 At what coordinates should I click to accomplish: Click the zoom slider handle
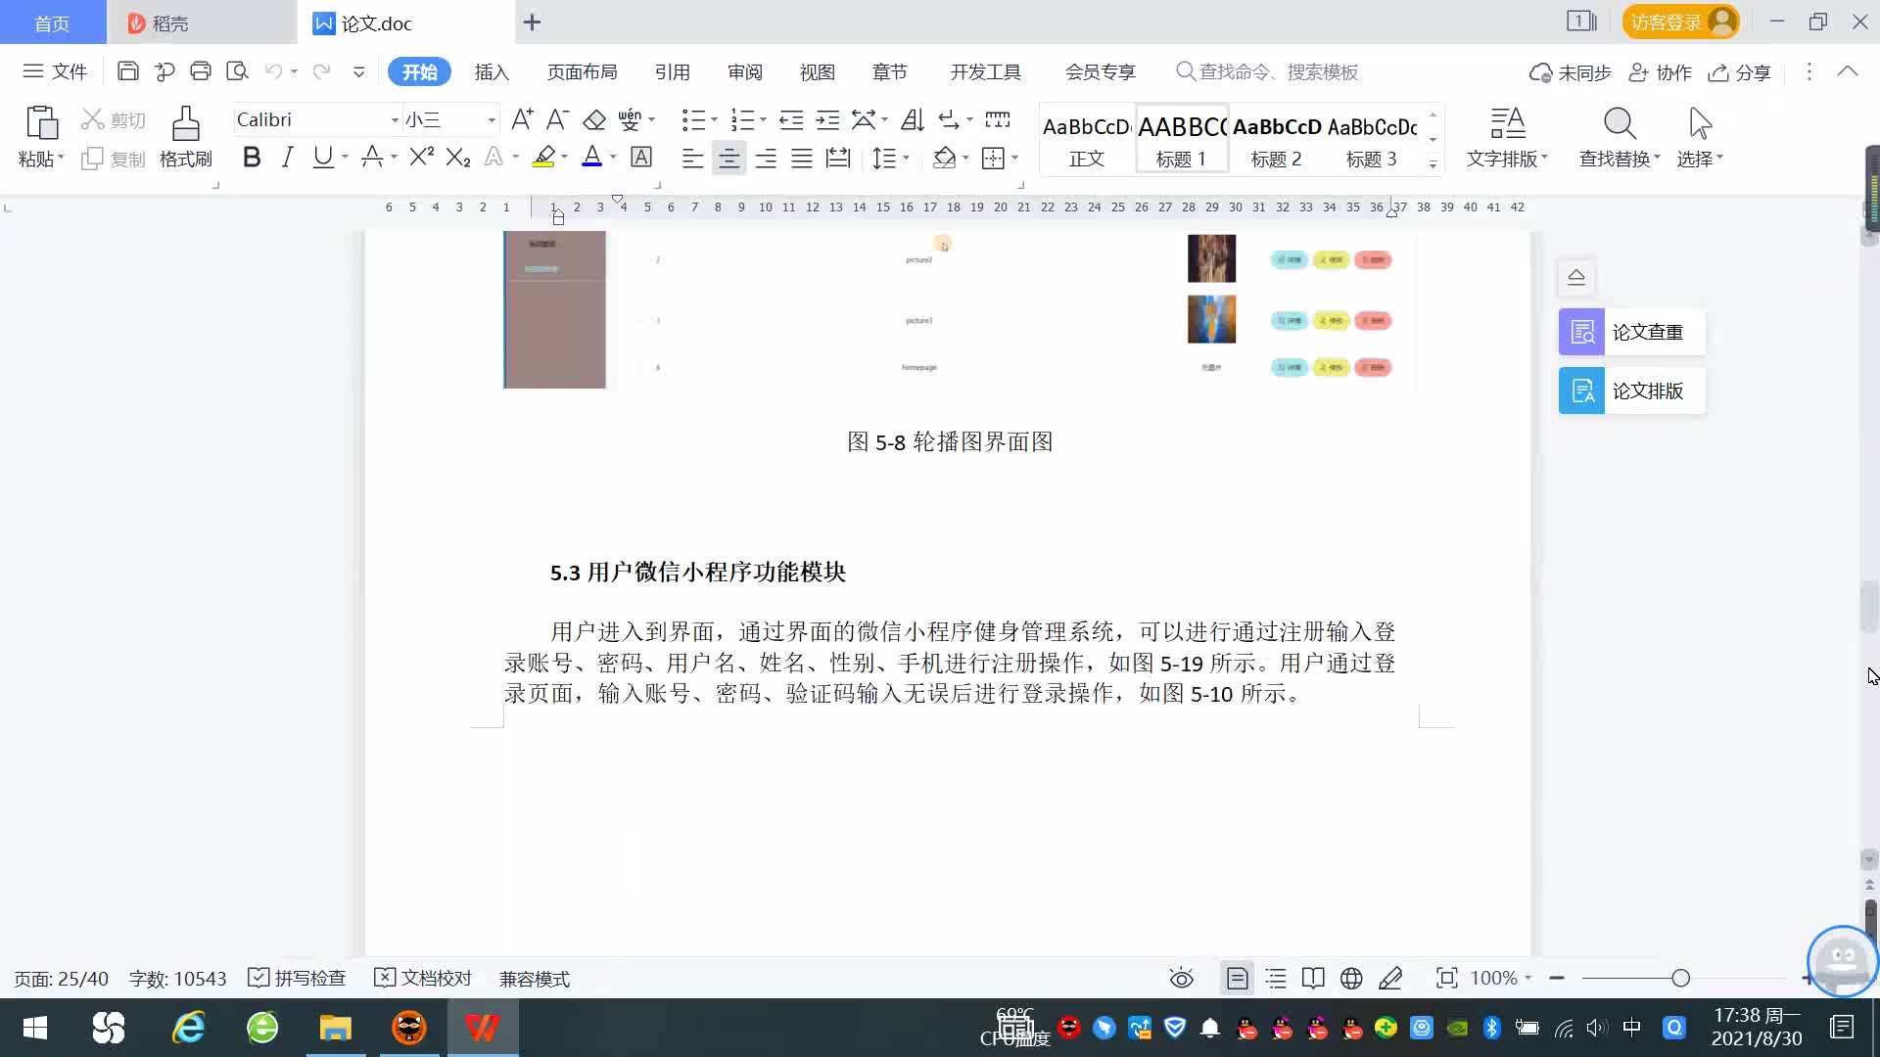click(1680, 978)
